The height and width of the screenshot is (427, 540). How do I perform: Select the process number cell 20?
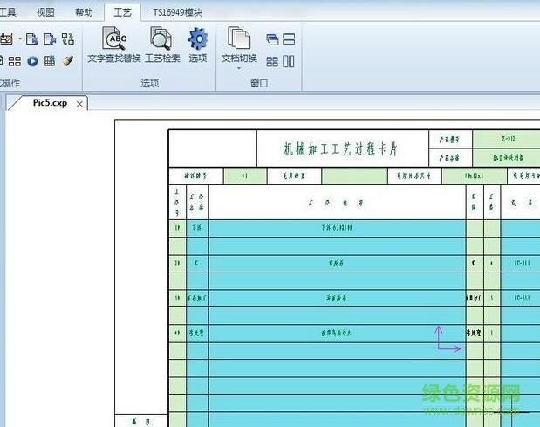point(177,263)
